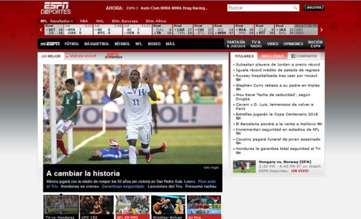
Task: Select Elim. Eurocopa scores tab
Action: tap(125, 21)
